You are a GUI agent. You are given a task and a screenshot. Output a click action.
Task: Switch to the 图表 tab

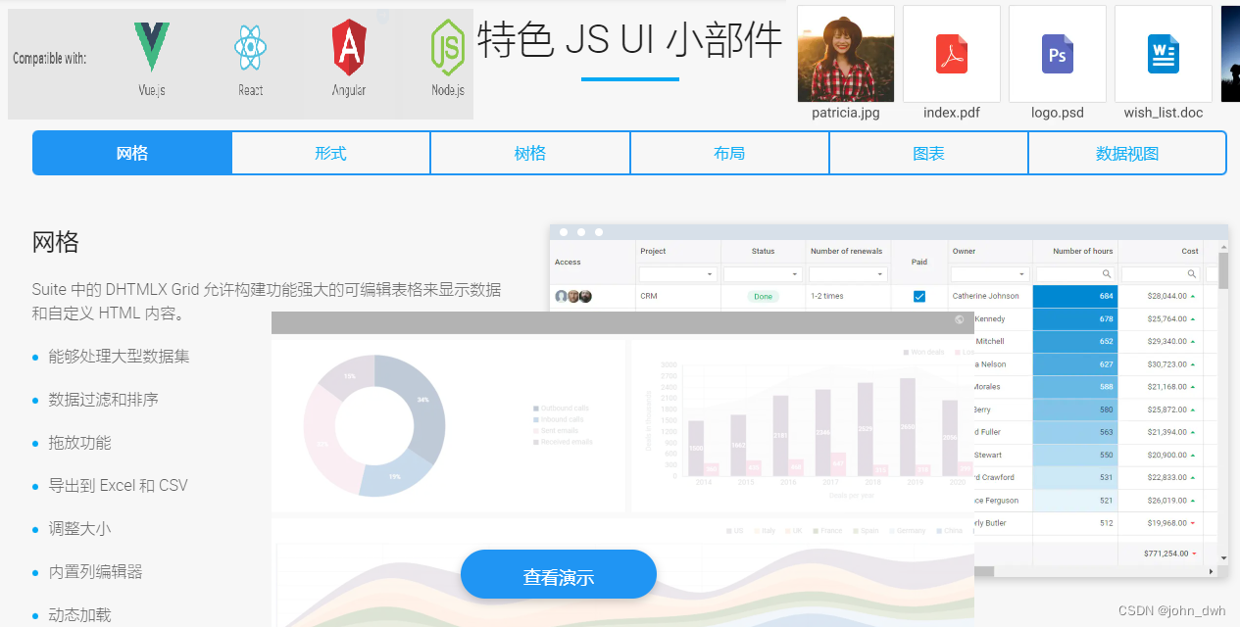click(x=927, y=153)
